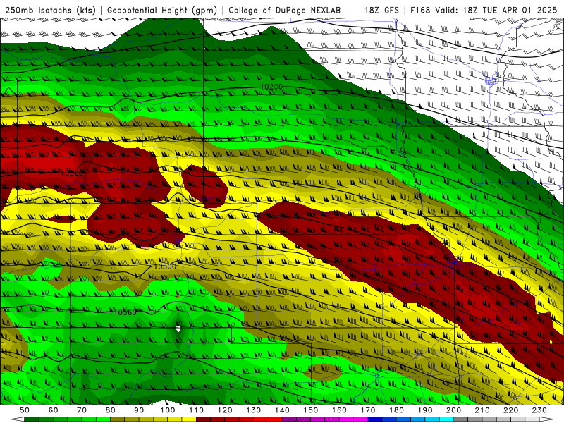
Task: Click the dark green swatch below 50
Action: (x=32, y=419)
